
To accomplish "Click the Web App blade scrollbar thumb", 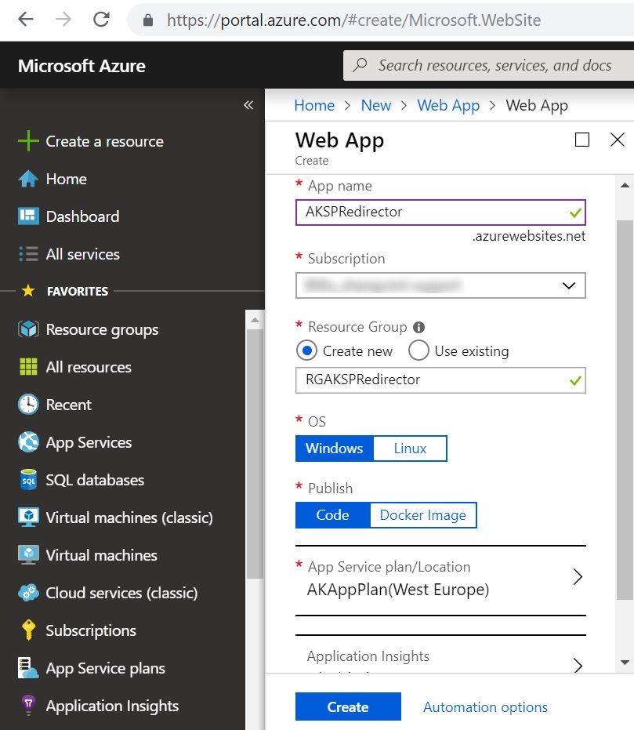I will 625,409.
